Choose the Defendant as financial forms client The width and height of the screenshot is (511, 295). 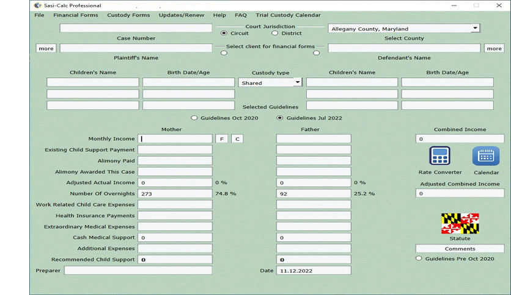point(316,53)
